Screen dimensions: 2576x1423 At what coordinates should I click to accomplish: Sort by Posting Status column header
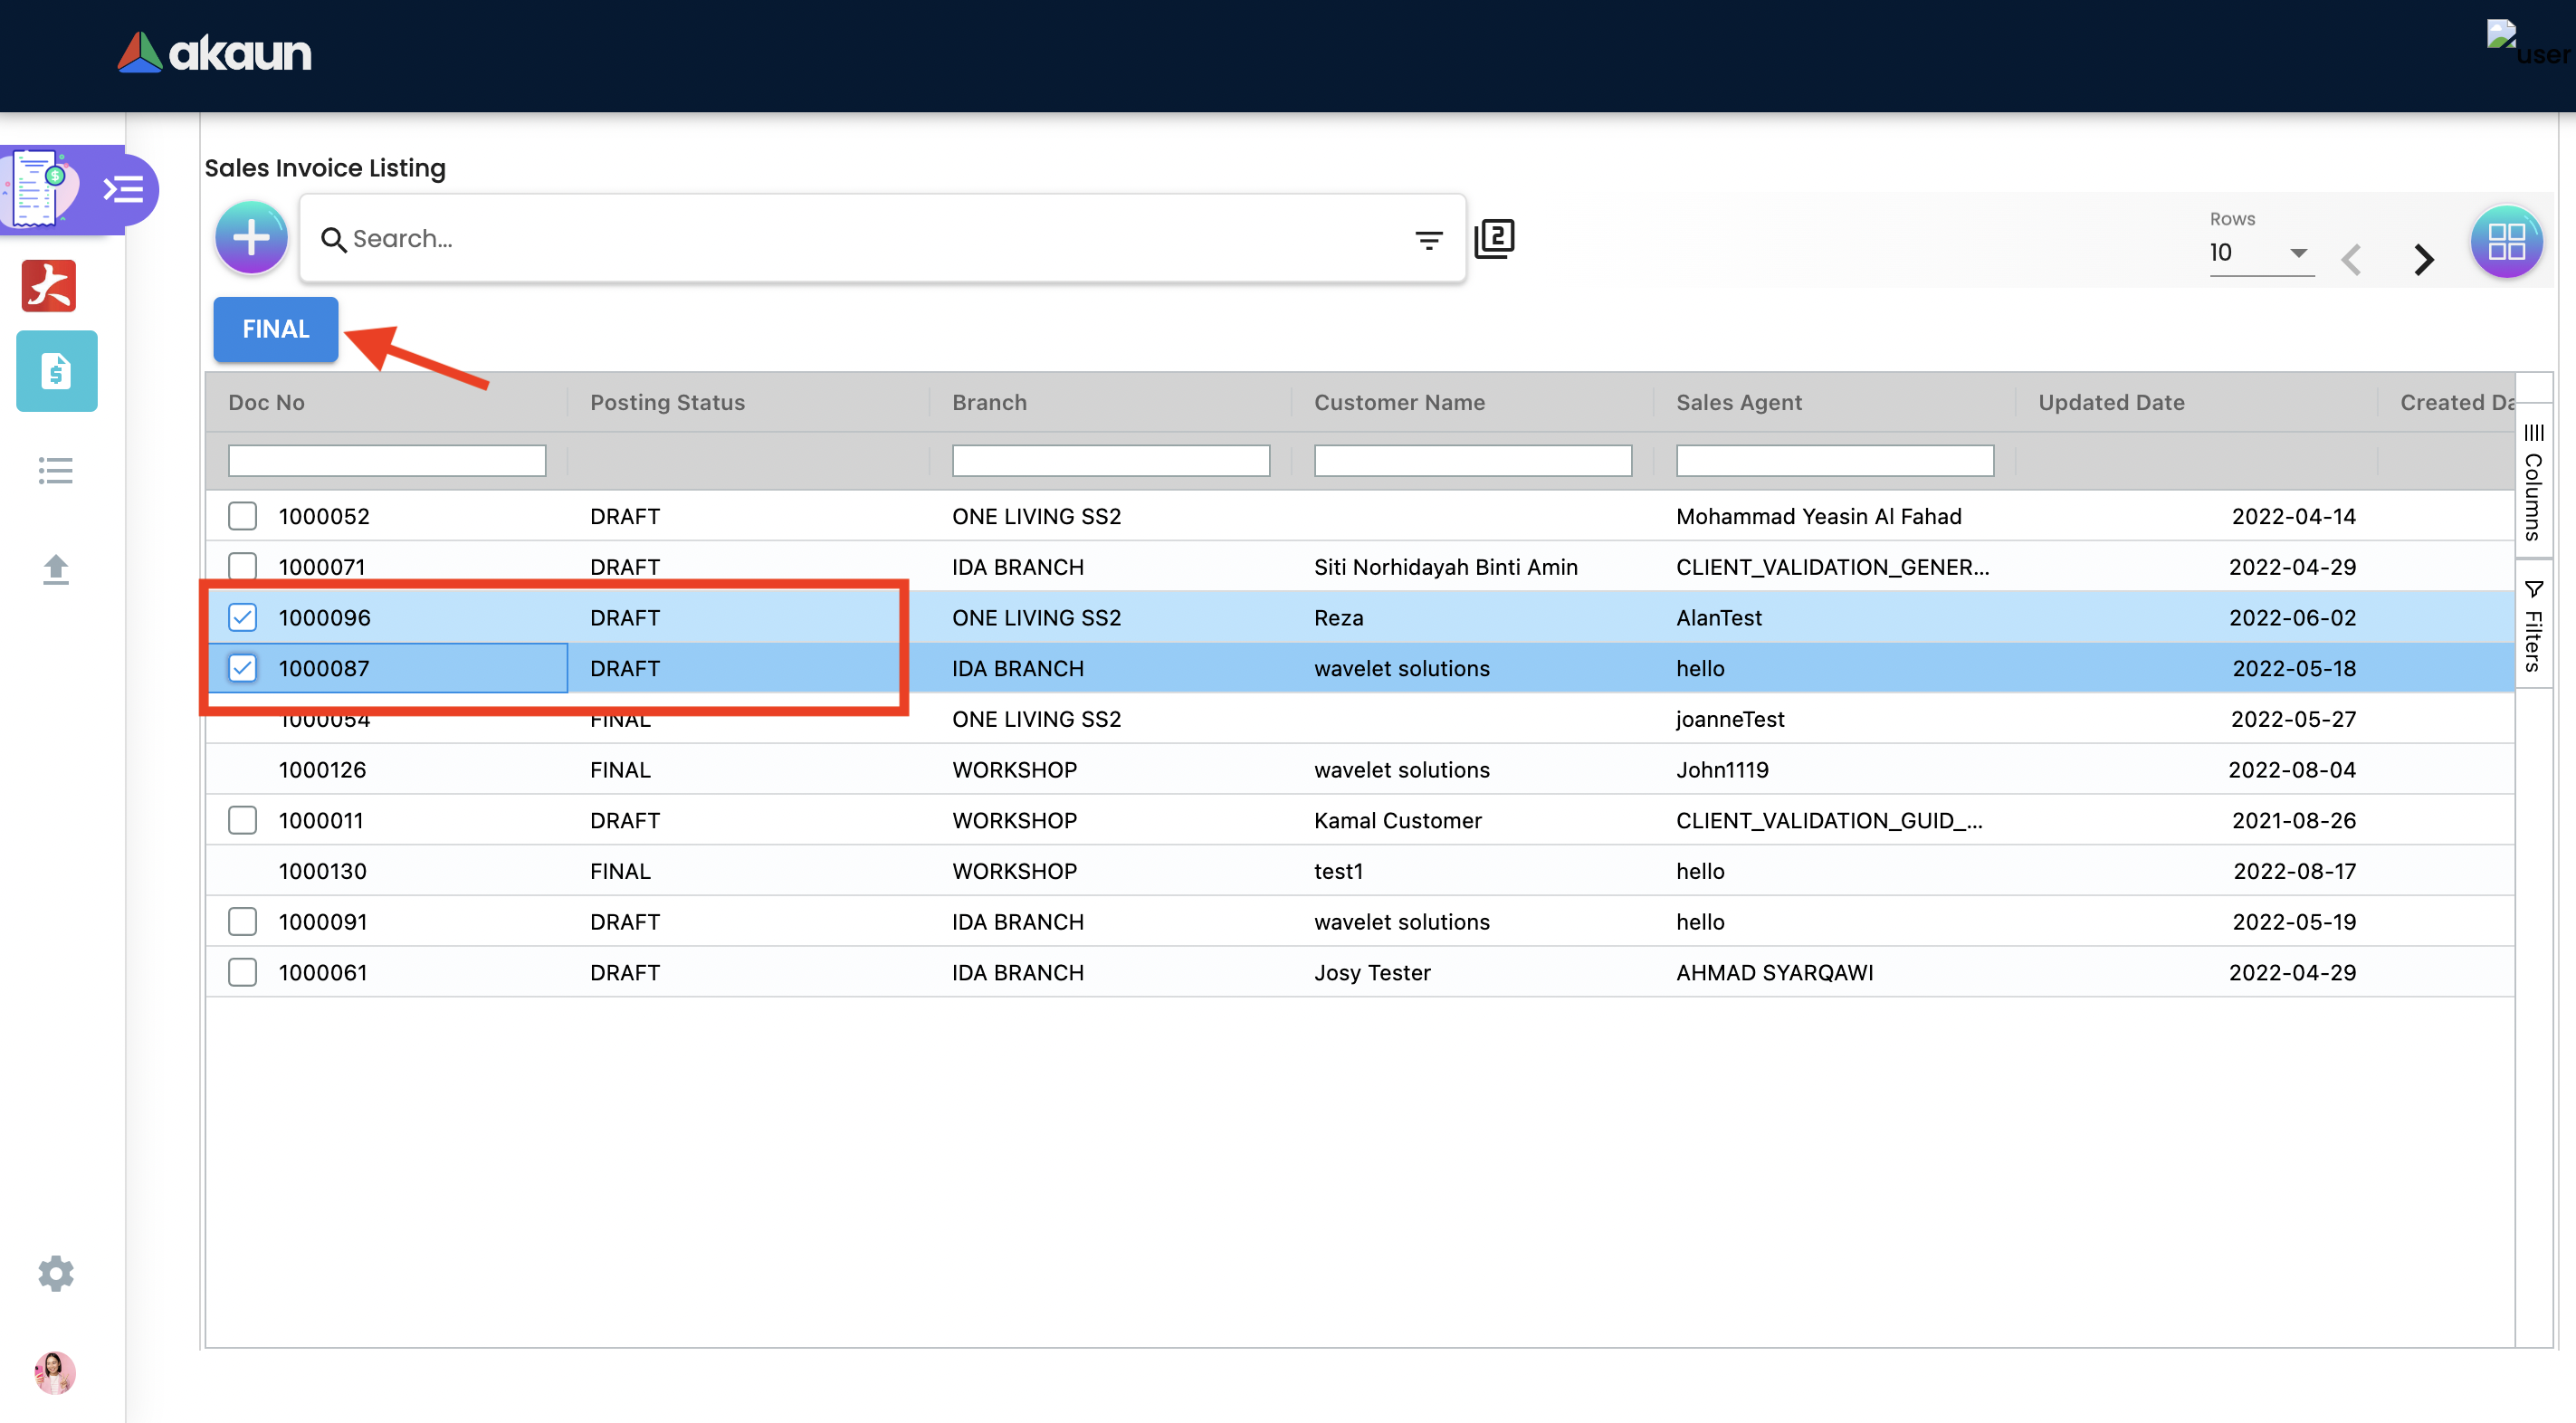667,402
